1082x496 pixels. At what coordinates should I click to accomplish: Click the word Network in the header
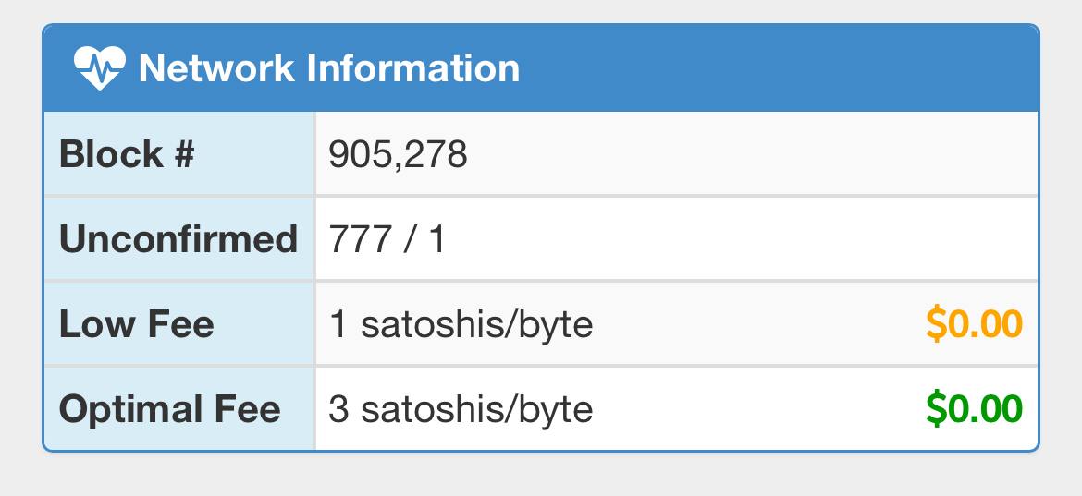click(x=216, y=68)
